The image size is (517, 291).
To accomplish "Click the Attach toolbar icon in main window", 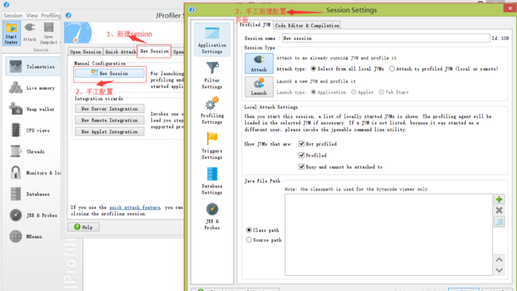I will pyautogui.click(x=30, y=32).
